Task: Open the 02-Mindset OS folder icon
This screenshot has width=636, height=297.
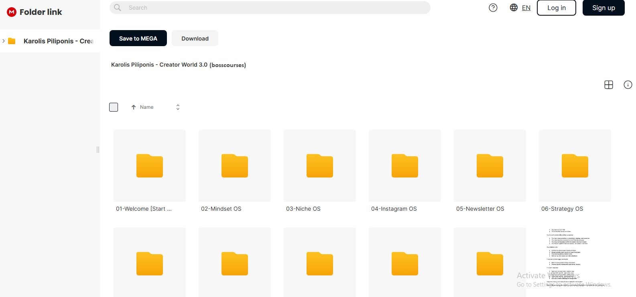Action: tap(234, 166)
